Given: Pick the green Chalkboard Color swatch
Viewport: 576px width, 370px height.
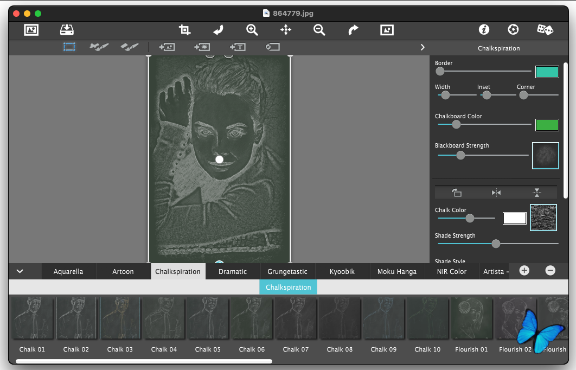Looking at the screenshot, I should [x=547, y=125].
